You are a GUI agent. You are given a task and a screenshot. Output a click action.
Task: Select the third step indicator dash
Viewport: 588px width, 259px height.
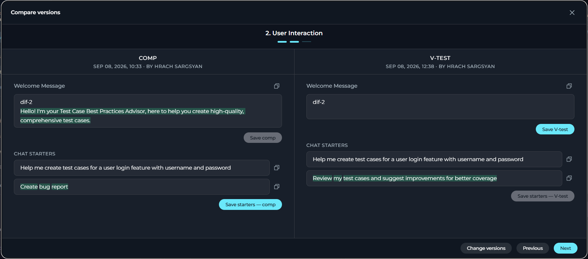[x=306, y=42]
